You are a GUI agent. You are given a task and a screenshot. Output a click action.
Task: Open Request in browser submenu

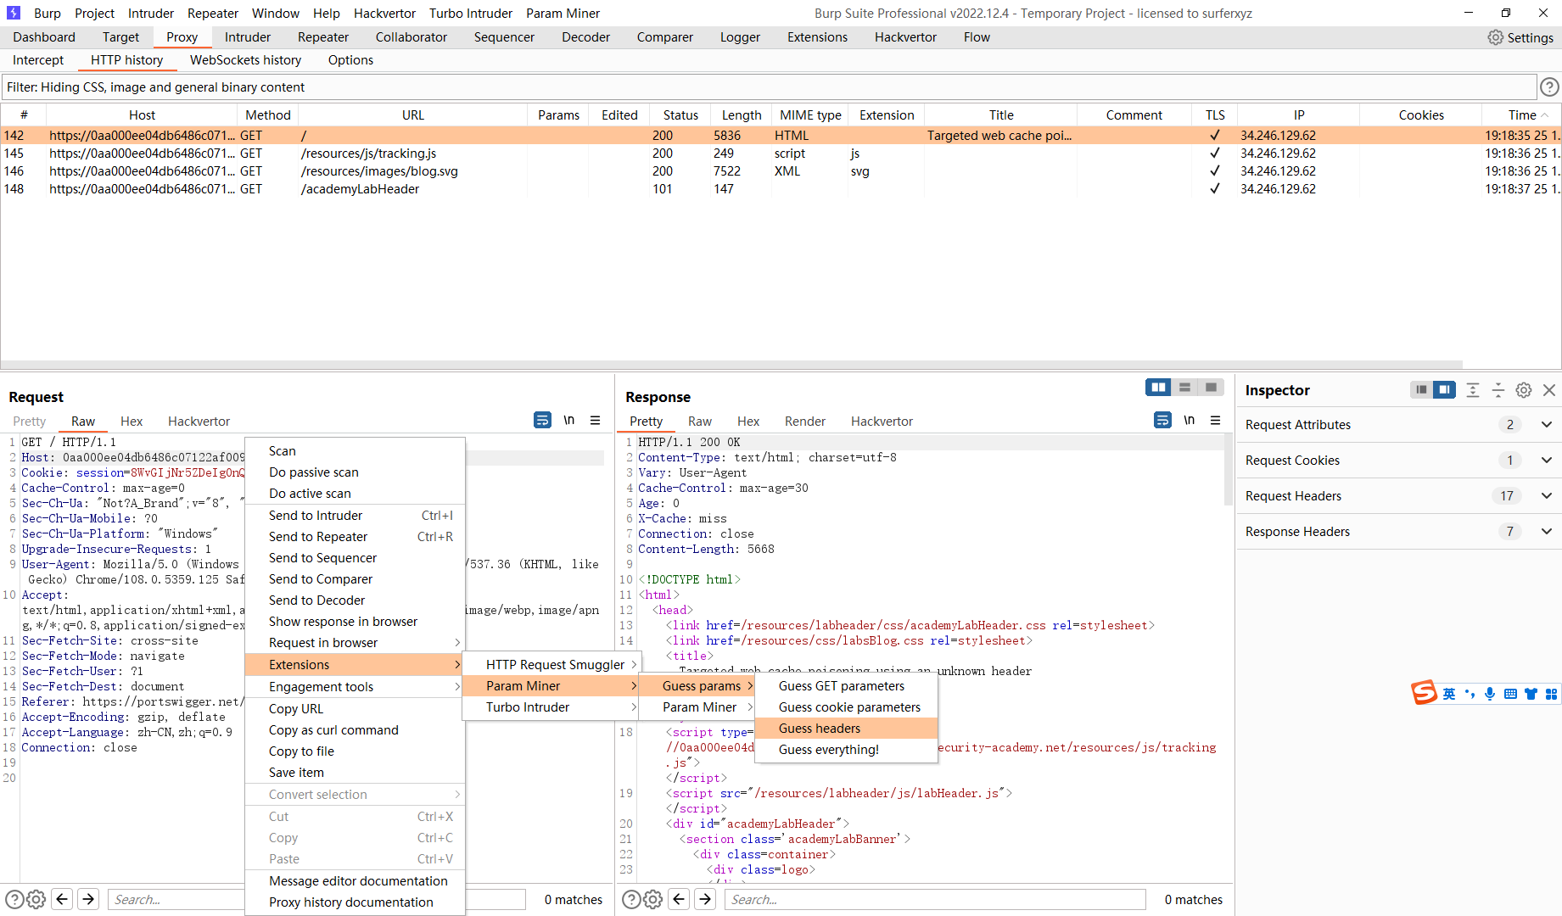point(355,643)
